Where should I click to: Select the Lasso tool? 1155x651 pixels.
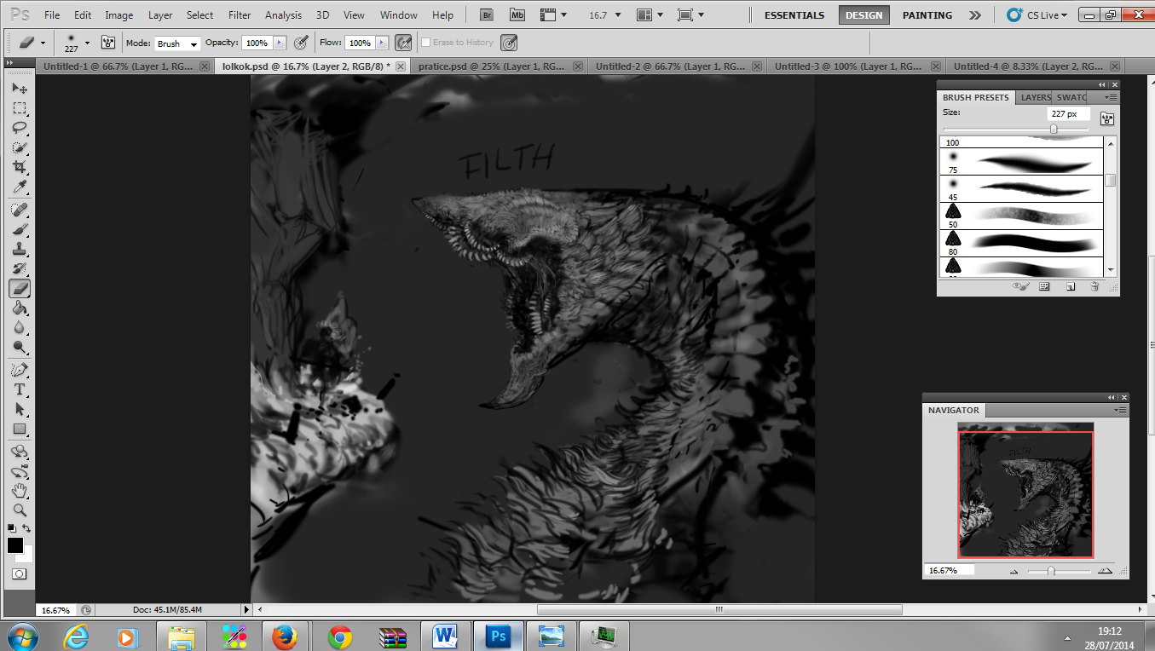[x=20, y=128]
